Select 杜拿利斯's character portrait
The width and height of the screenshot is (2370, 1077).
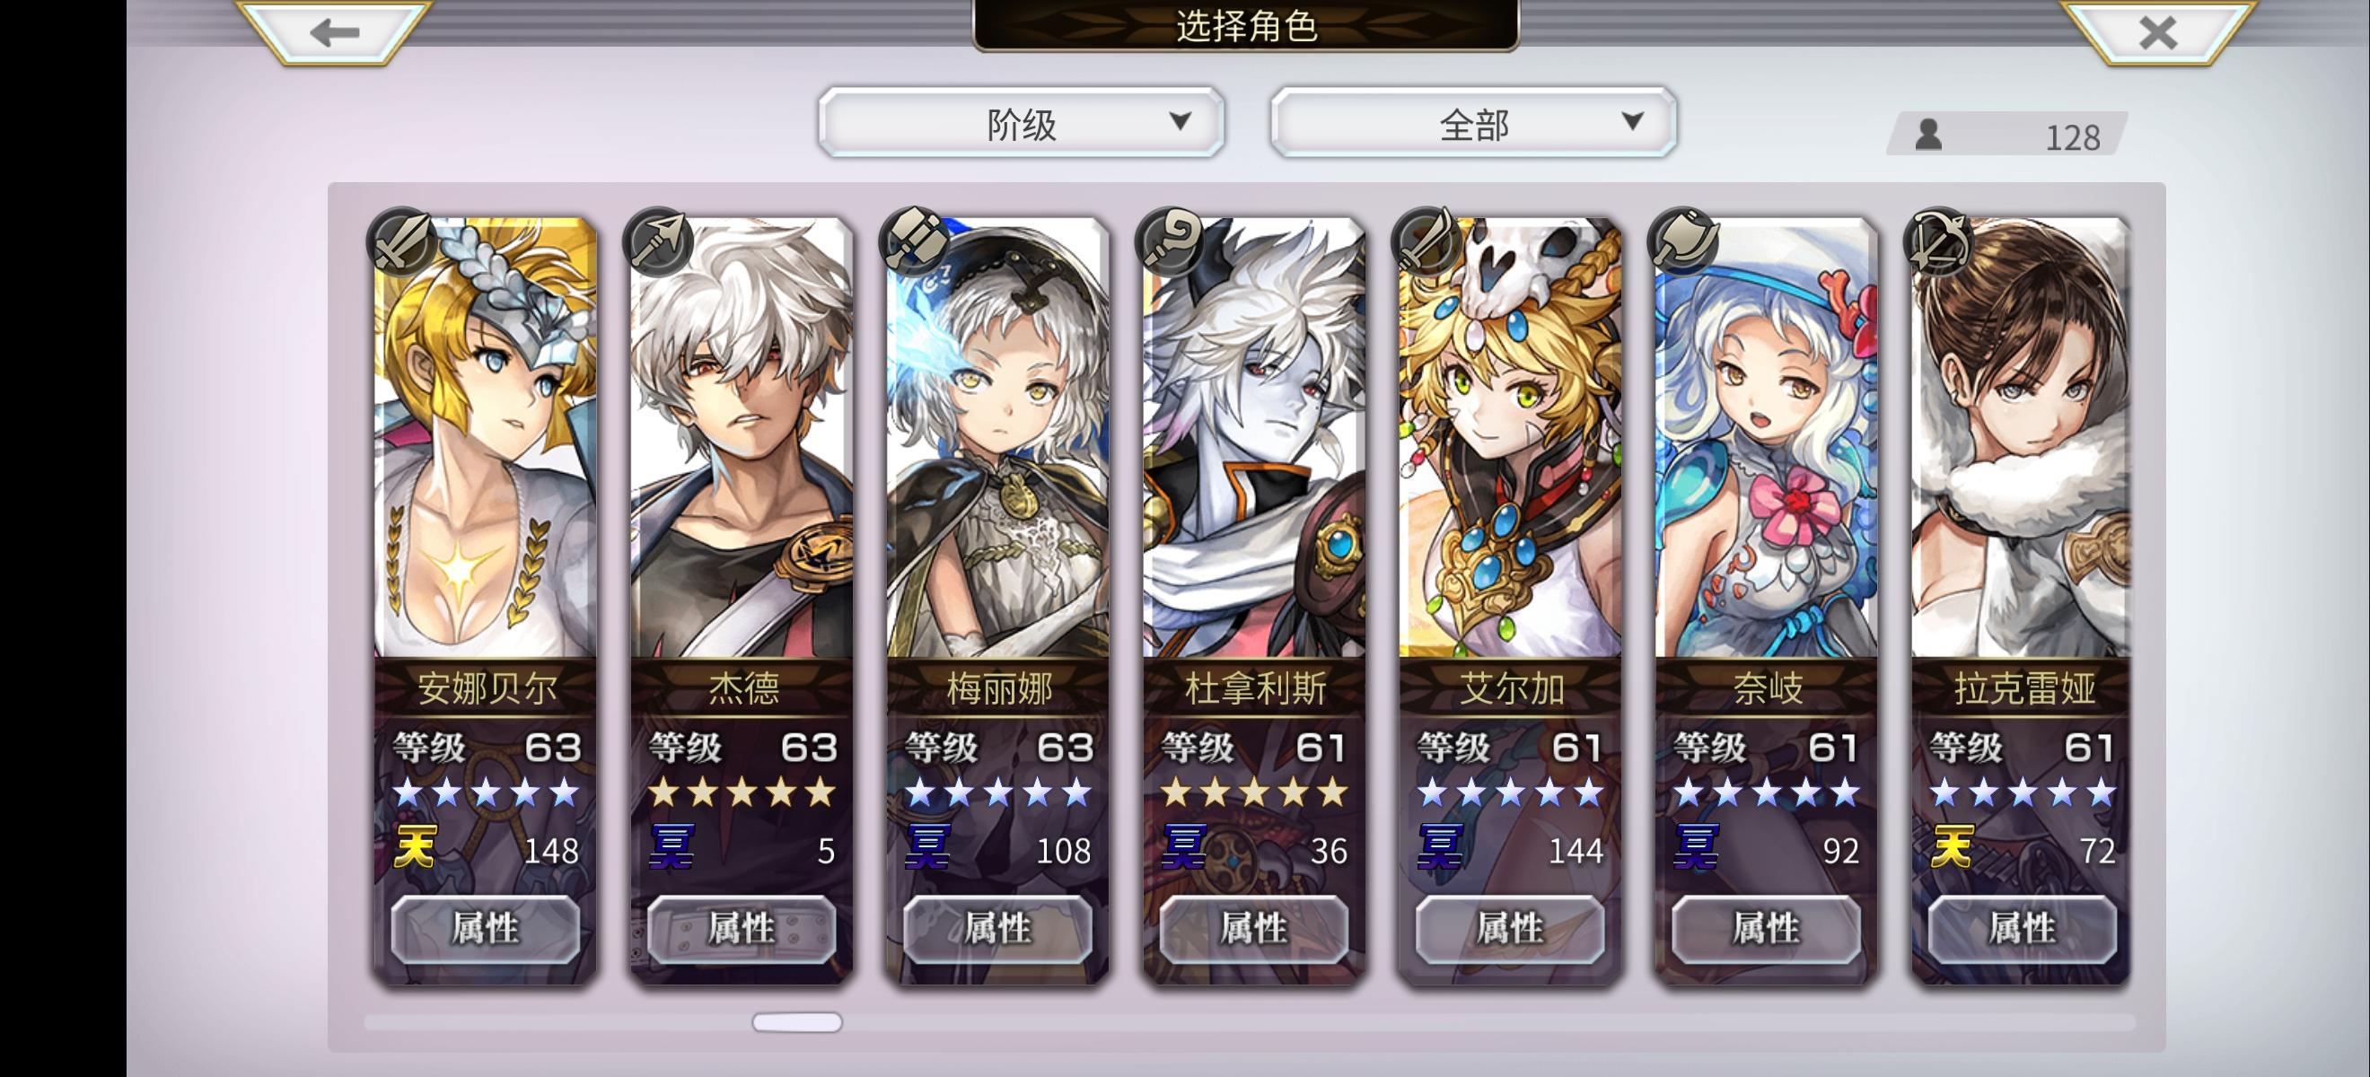click(1254, 438)
